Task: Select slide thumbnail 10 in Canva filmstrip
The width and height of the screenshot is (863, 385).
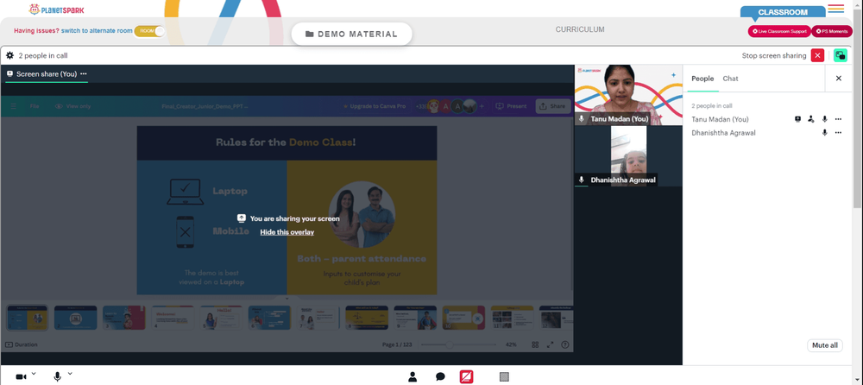Action: [463, 318]
